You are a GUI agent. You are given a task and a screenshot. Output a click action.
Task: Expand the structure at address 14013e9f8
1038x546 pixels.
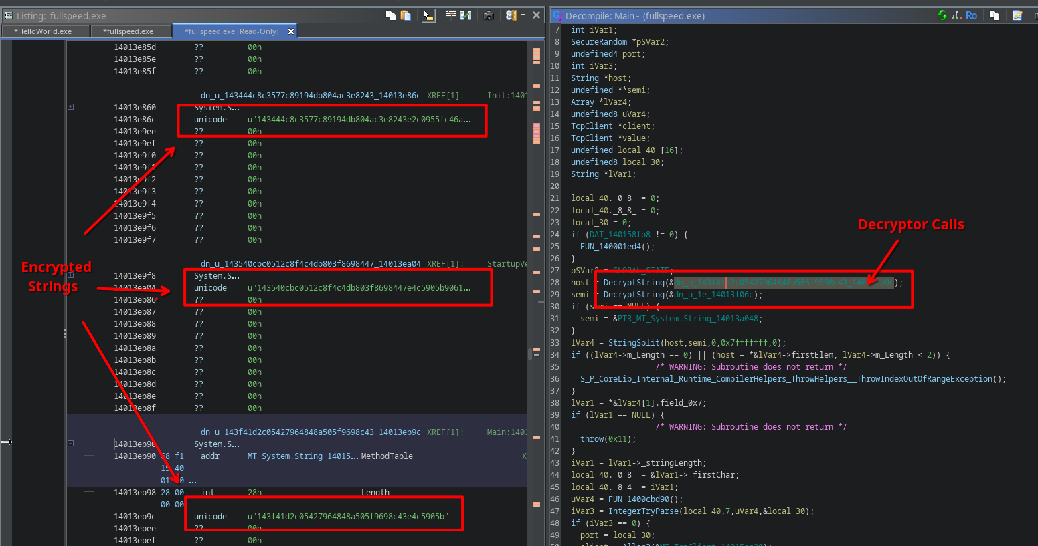point(70,275)
